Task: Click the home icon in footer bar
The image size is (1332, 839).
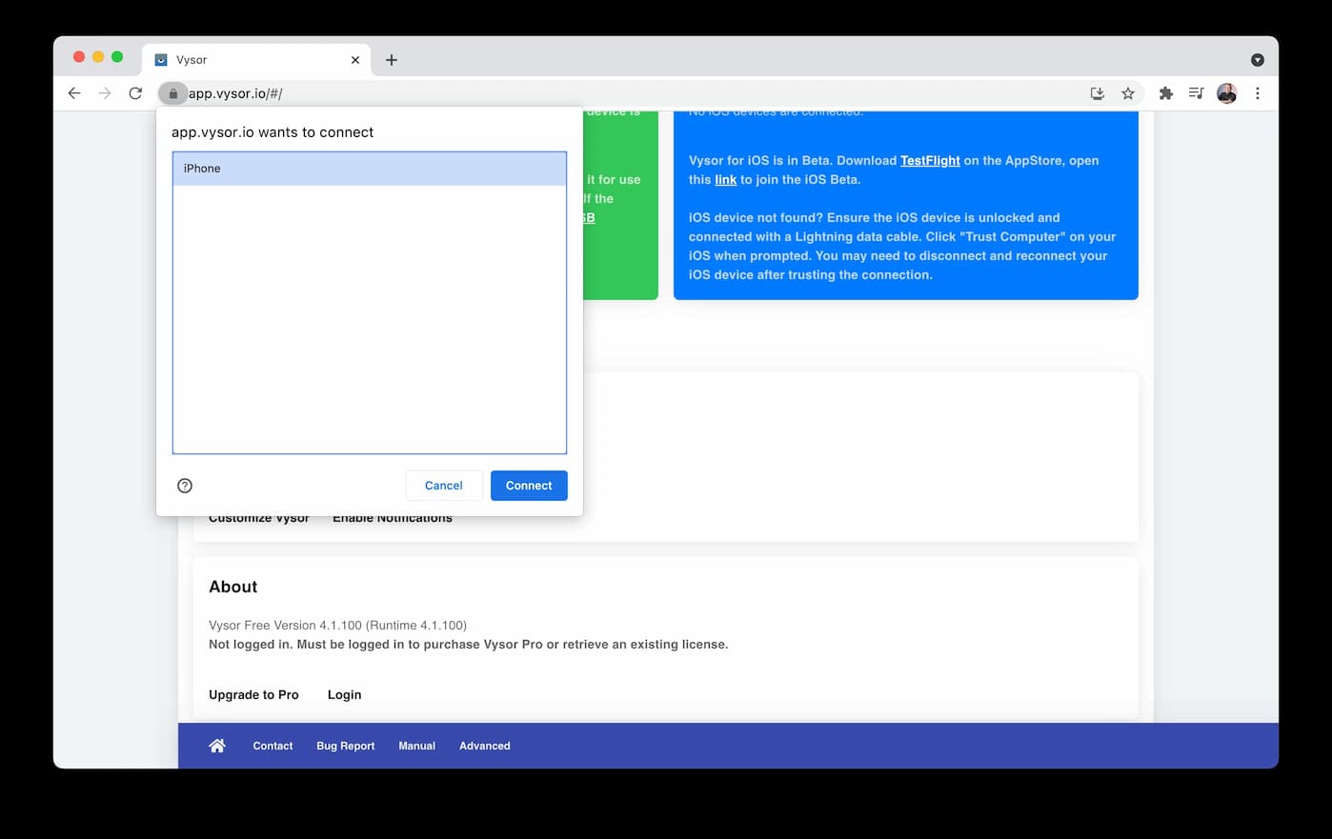Action: pyautogui.click(x=217, y=746)
